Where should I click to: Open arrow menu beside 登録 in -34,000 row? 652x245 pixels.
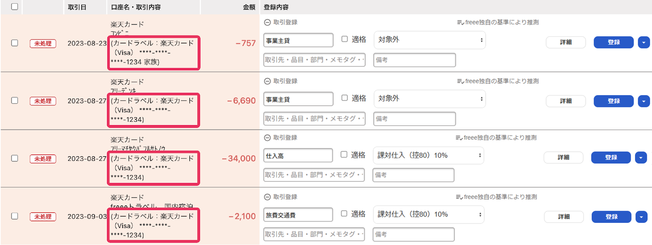click(641, 158)
